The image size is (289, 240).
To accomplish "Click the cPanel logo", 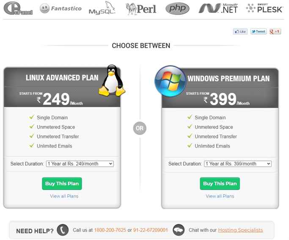I will point(18,8).
